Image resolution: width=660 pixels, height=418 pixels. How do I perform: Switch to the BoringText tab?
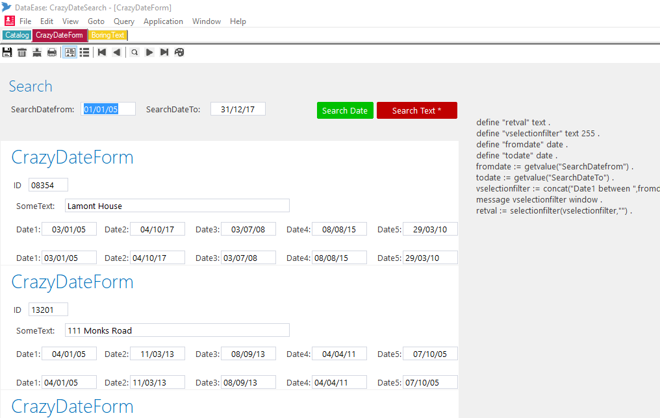point(108,35)
